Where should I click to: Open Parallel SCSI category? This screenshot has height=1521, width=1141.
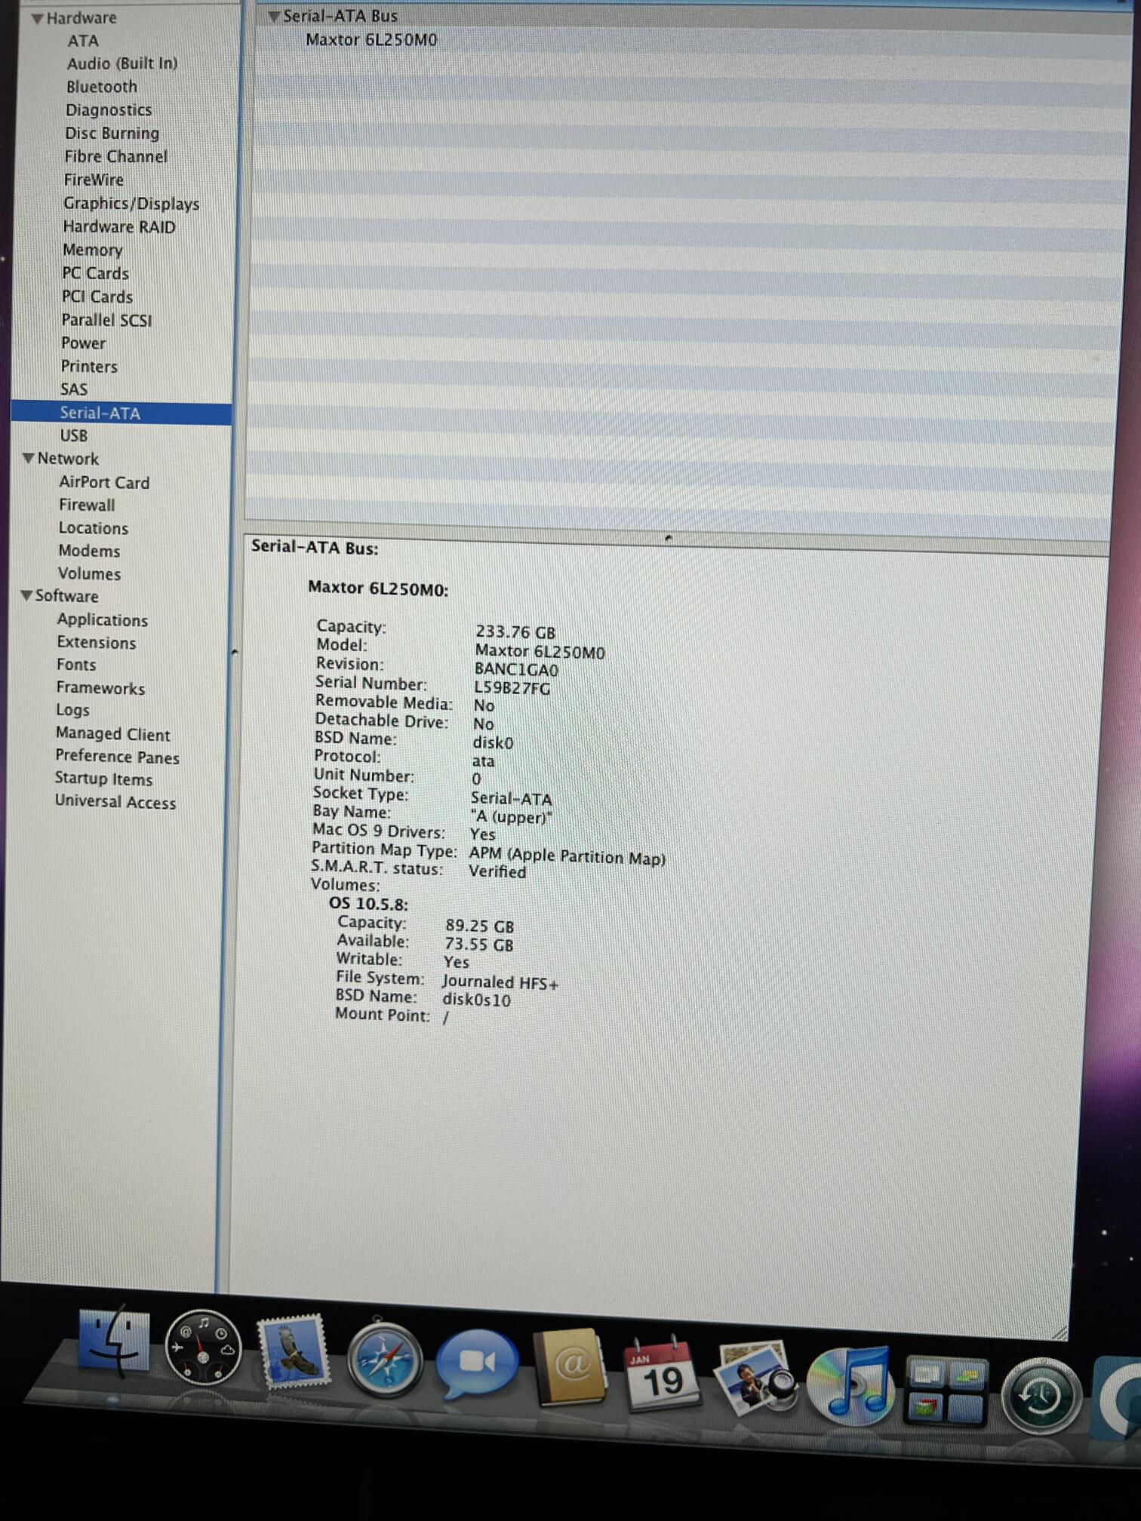point(106,320)
